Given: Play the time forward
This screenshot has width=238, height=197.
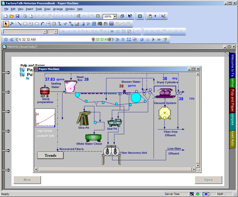Looking at the screenshot, I should pos(153,39).
